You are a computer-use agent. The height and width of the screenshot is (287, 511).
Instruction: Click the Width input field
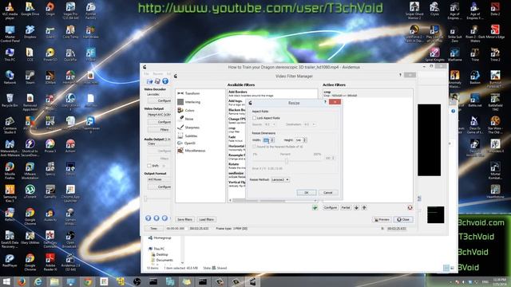click(x=266, y=140)
